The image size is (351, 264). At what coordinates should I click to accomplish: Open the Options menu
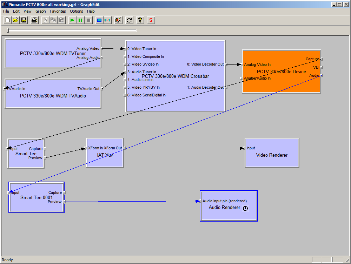[76, 11]
